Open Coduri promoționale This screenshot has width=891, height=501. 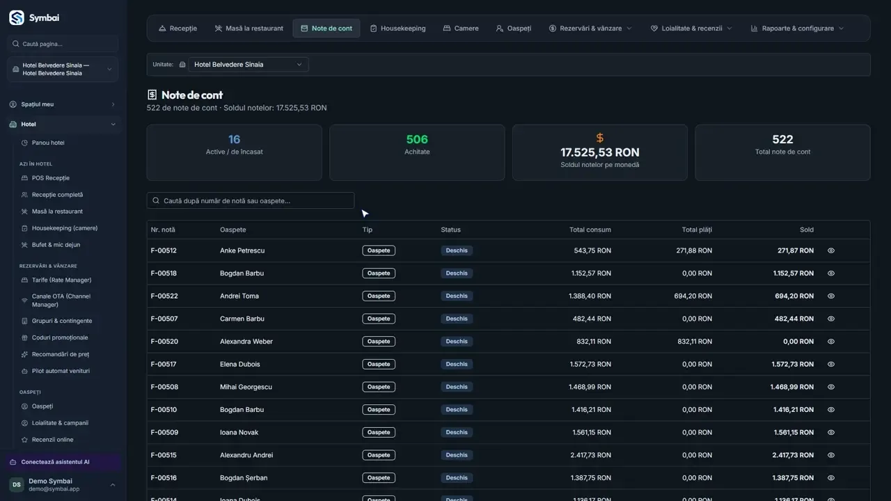point(60,337)
